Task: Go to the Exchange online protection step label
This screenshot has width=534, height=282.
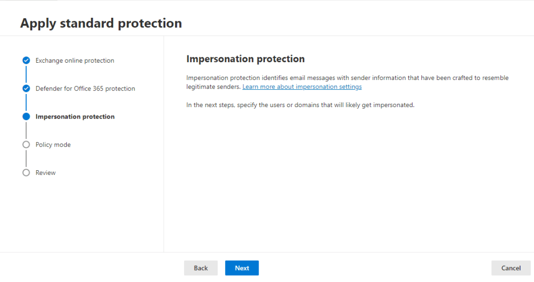Action: click(x=75, y=61)
